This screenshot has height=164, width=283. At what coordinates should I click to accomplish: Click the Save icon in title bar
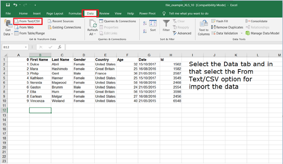point(8,5)
